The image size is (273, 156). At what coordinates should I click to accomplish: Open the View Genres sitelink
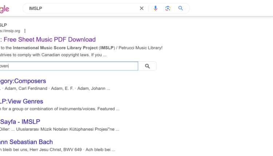[21, 101]
